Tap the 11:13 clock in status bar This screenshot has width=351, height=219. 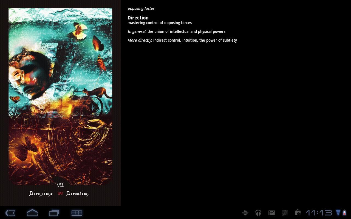(x=319, y=213)
